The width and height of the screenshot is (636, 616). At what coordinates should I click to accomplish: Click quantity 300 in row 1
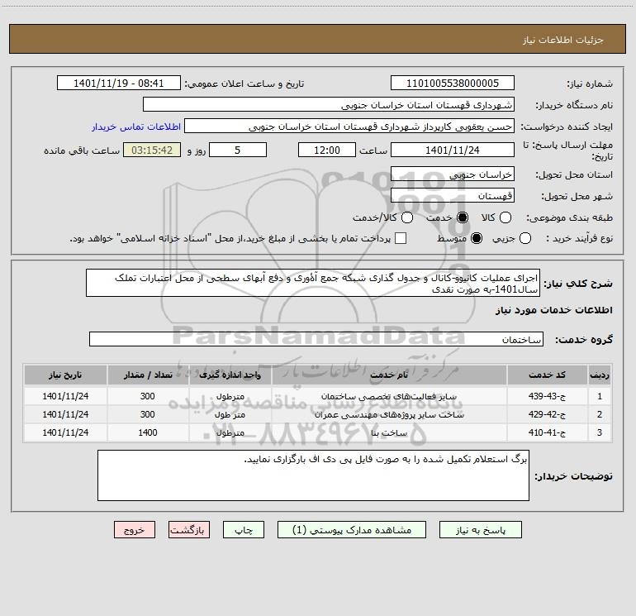(x=148, y=396)
